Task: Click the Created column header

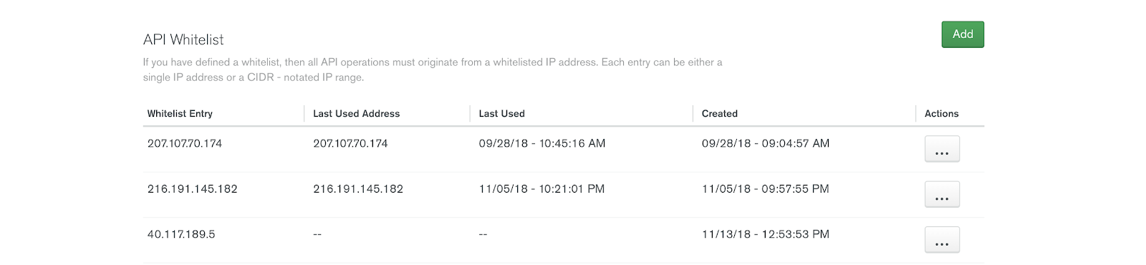Action: coord(719,113)
